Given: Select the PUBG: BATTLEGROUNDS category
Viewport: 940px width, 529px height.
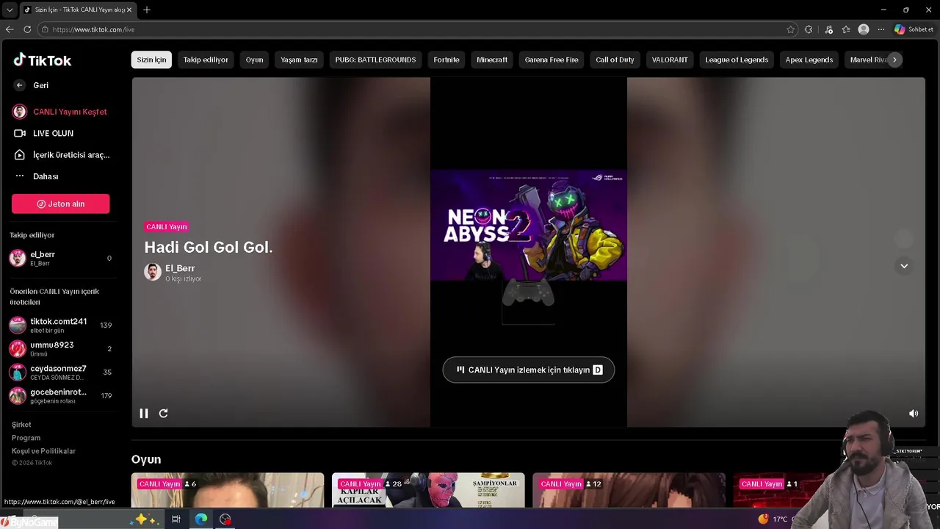Looking at the screenshot, I should [x=375, y=60].
